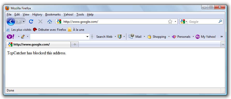The width and height of the screenshot is (231, 99).
Task: Open the Bookmarks menu
Action: pyautogui.click(x=53, y=14)
